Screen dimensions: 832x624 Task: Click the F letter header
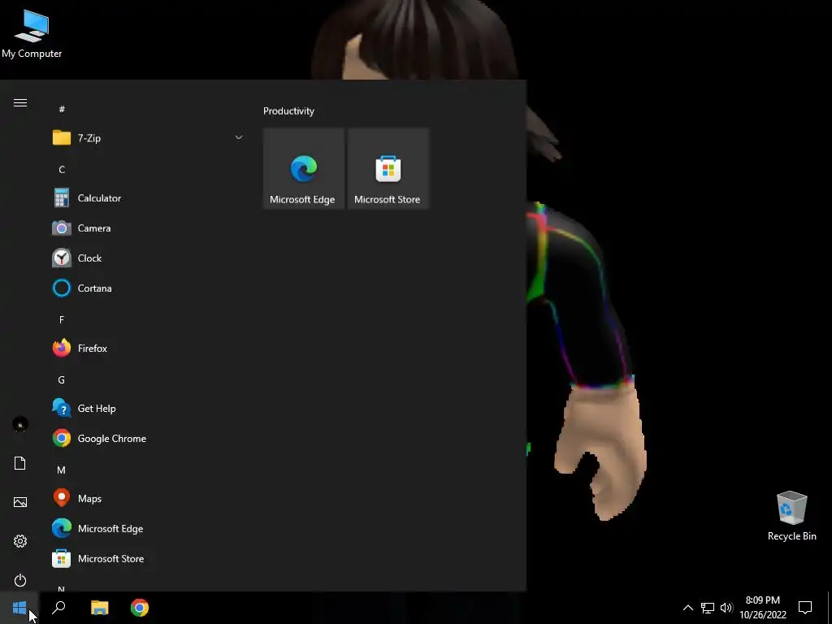(x=62, y=320)
